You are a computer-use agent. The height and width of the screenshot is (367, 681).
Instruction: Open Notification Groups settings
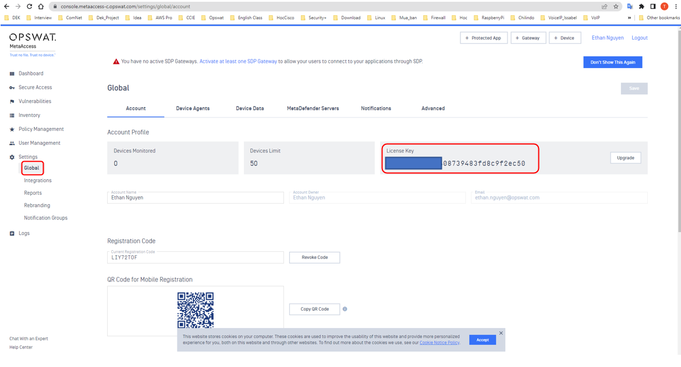click(45, 218)
